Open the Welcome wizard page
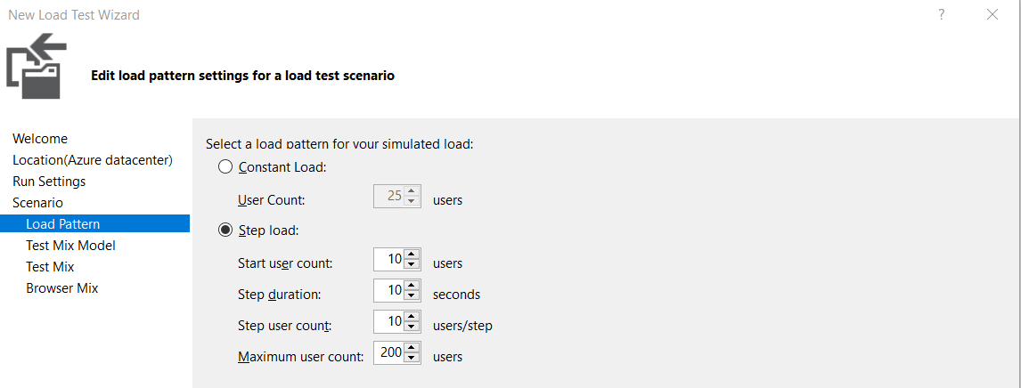 40,139
